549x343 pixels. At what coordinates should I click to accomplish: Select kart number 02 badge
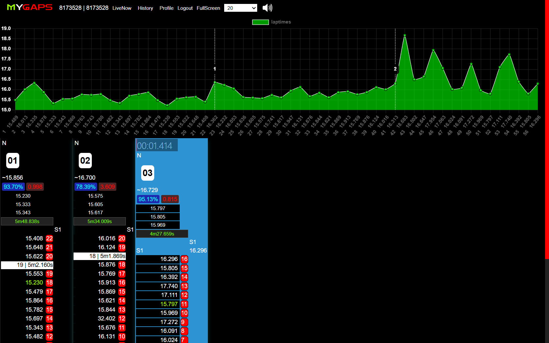click(x=85, y=160)
